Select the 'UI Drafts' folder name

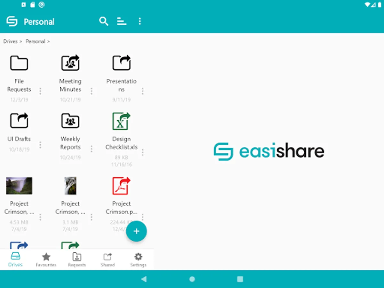click(x=19, y=139)
